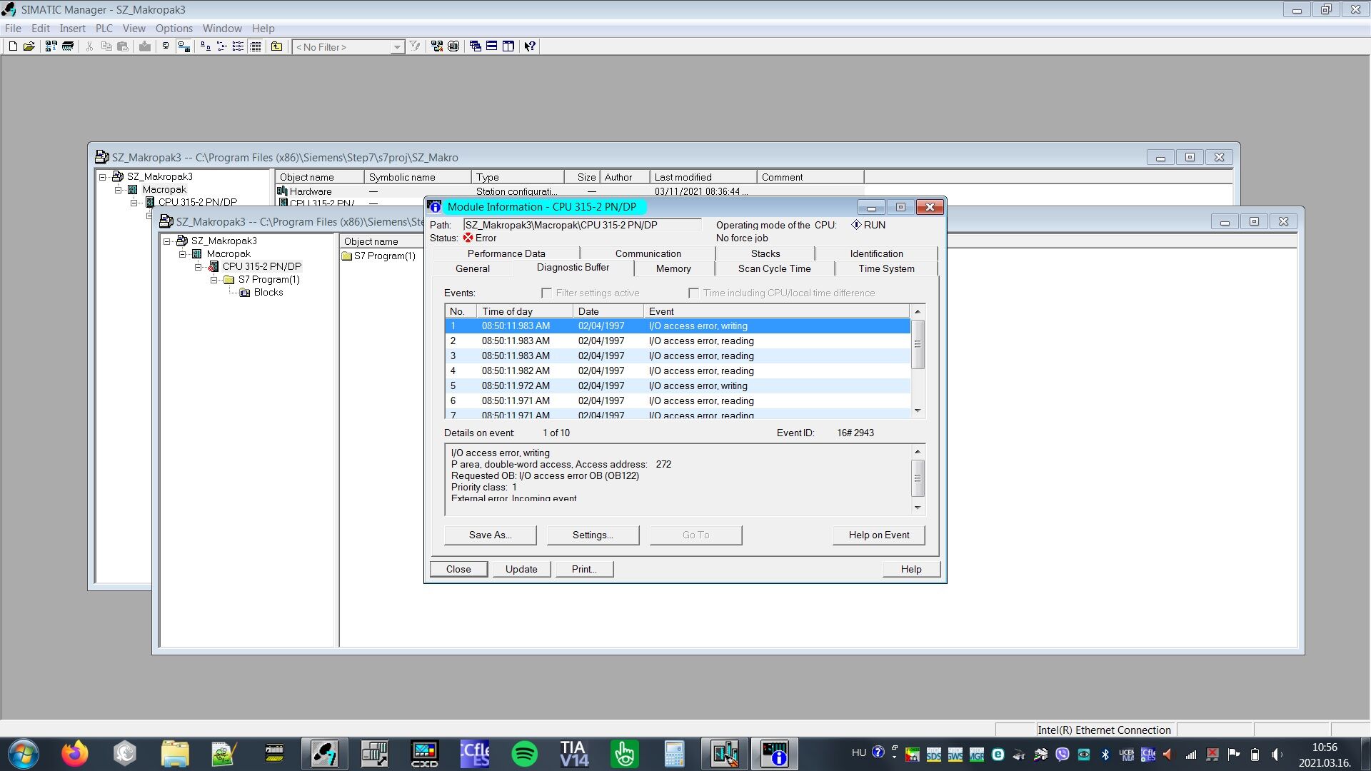Open the PLC menu
The image size is (1371, 771).
pos(104,29)
